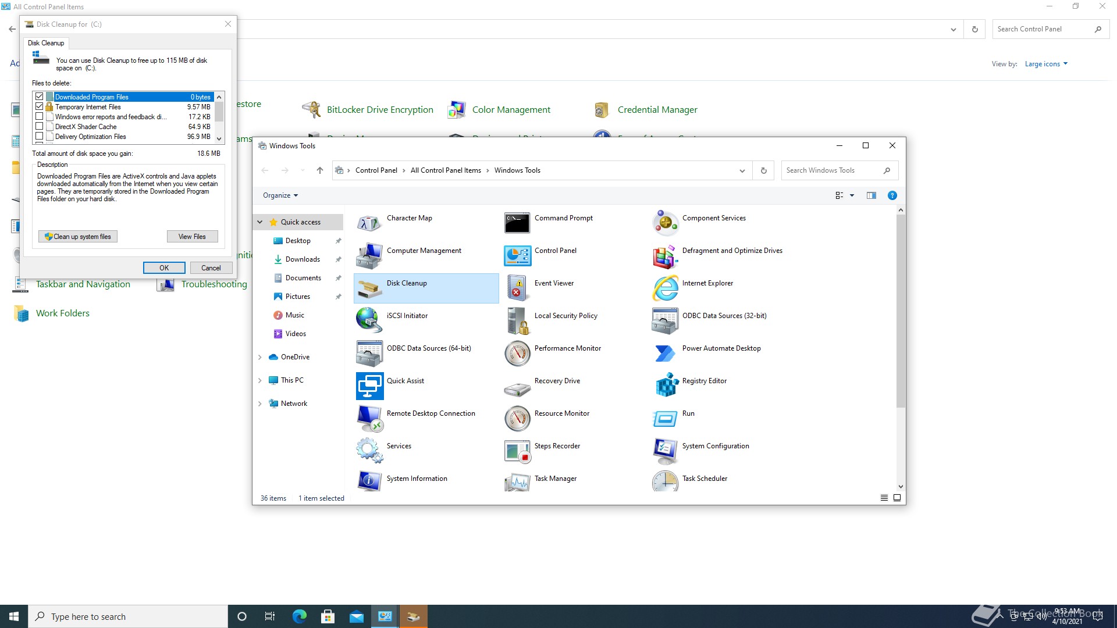
Task: Launch Internet Explorer icon
Action: (x=665, y=288)
